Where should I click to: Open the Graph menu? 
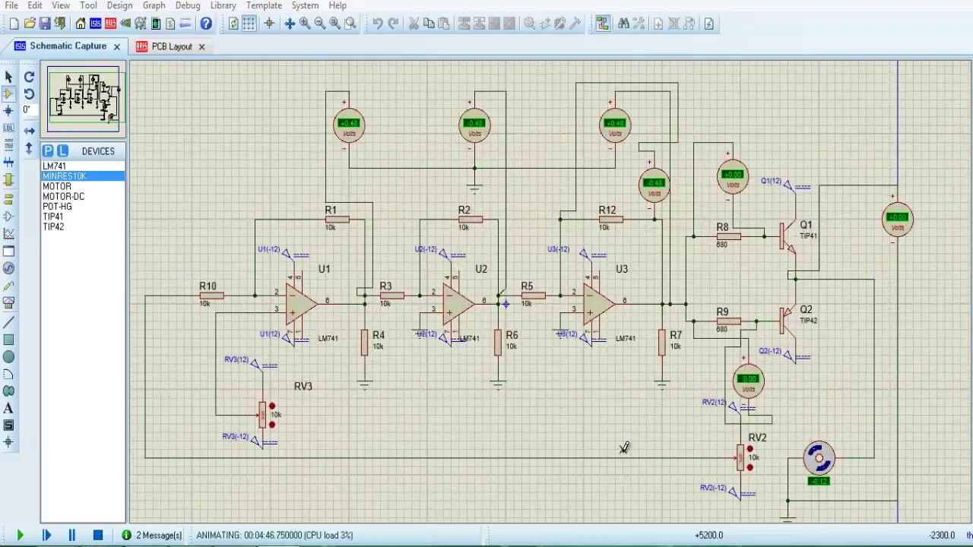[x=154, y=5]
